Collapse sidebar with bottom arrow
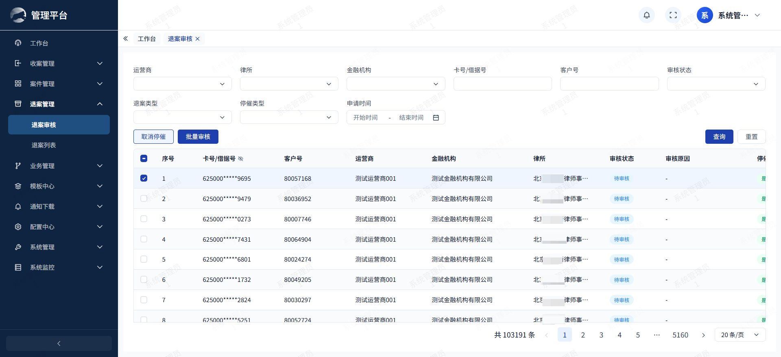The image size is (781, 357). [59, 344]
